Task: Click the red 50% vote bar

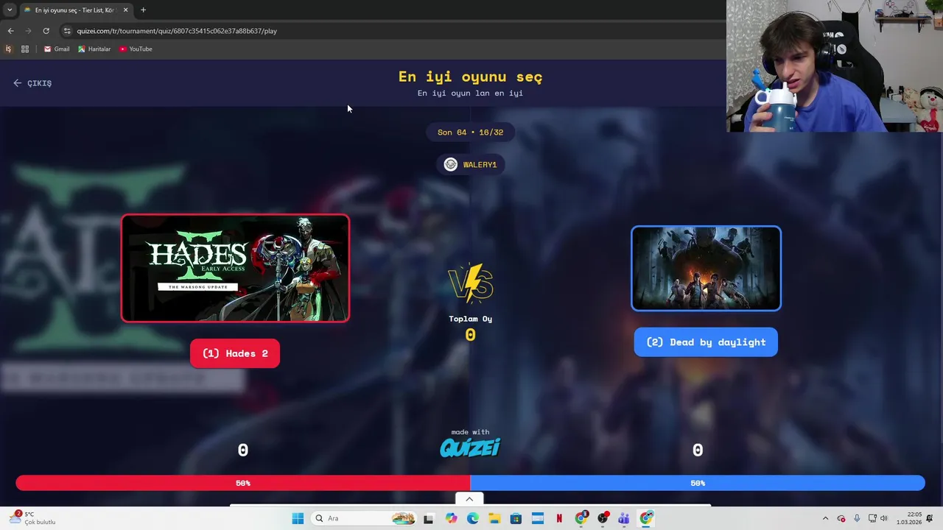Action: coord(243,483)
